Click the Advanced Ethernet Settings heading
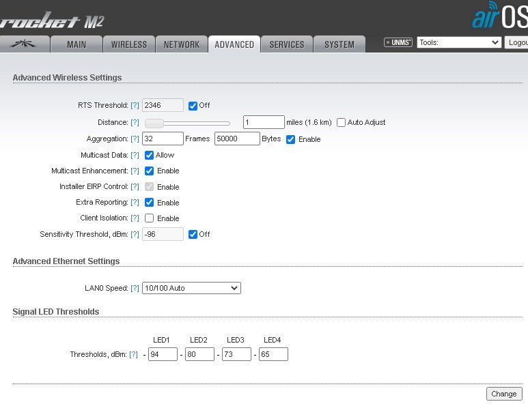 tap(66, 261)
